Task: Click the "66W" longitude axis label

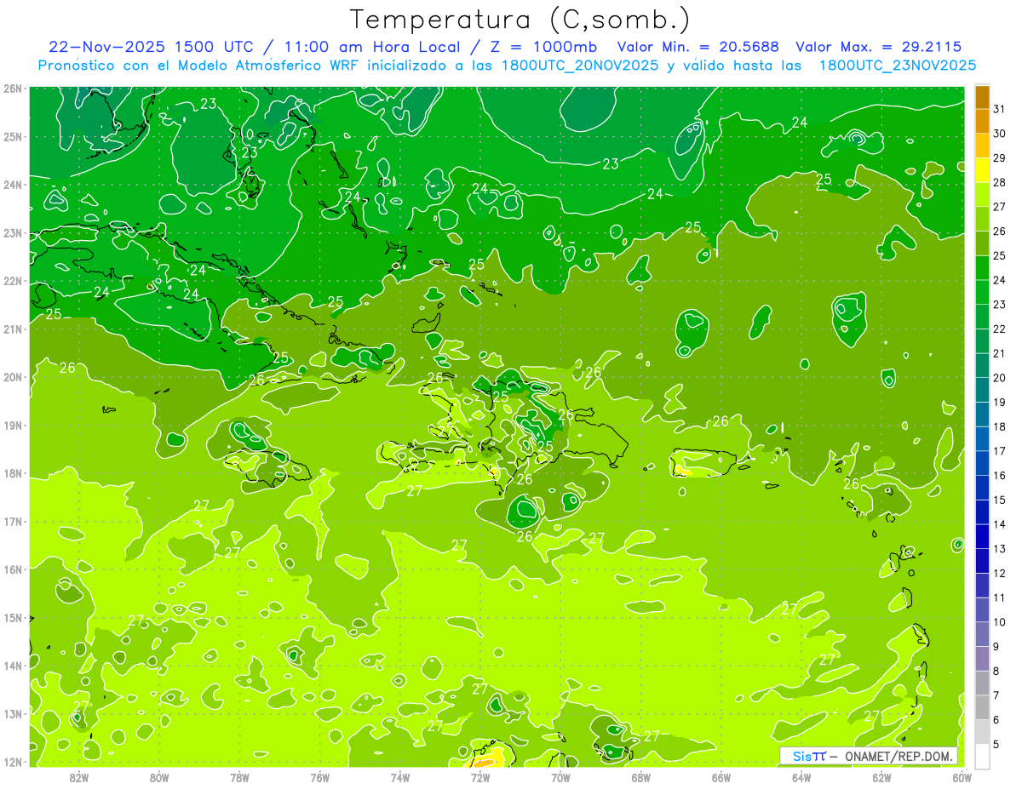Action: [x=721, y=777]
